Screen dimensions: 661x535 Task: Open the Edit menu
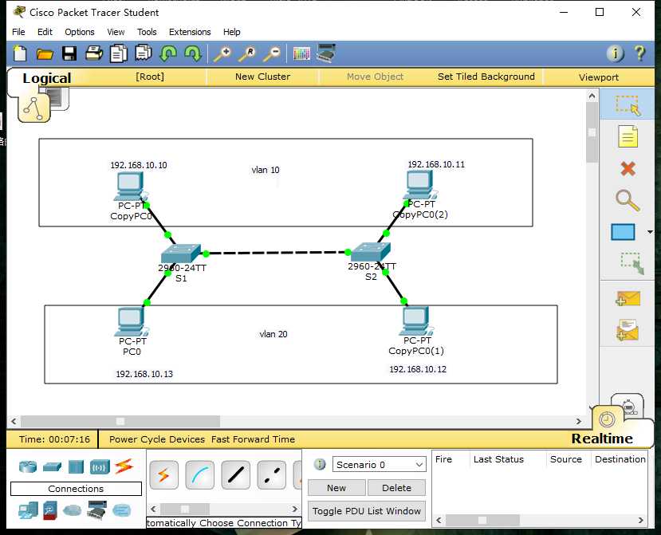point(45,32)
